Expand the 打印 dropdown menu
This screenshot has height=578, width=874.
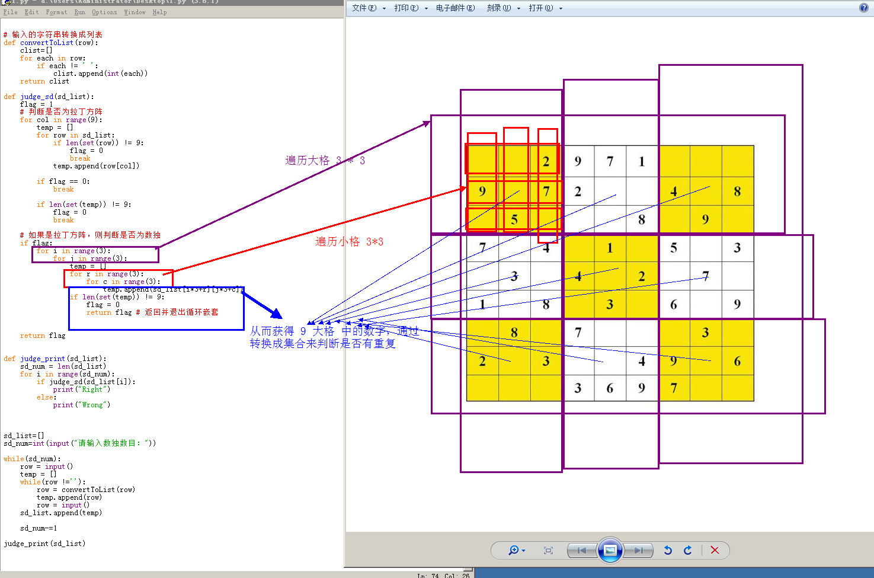click(411, 8)
